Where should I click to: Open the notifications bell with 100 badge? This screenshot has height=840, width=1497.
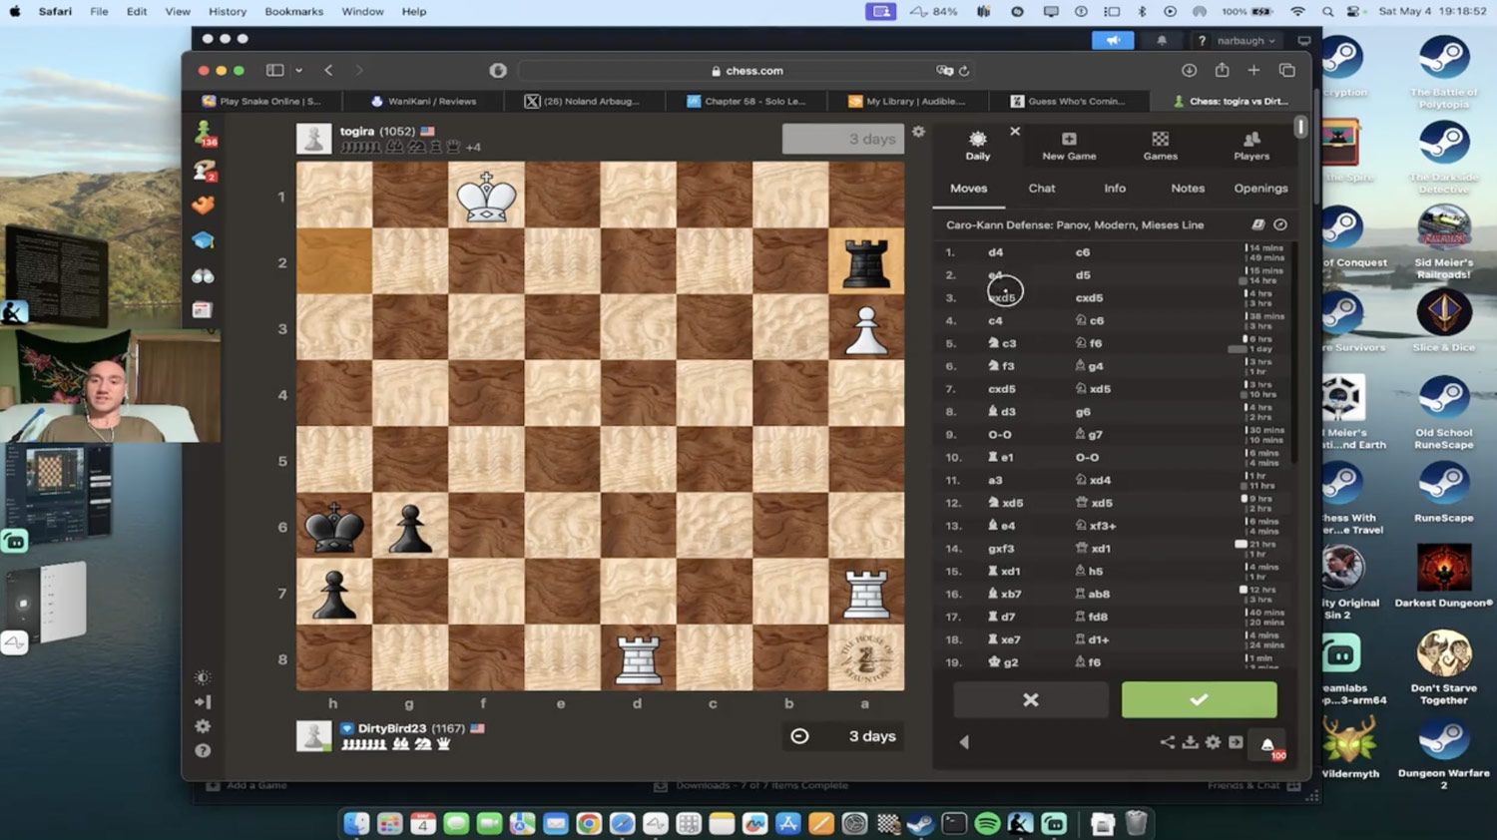pos(1267,744)
